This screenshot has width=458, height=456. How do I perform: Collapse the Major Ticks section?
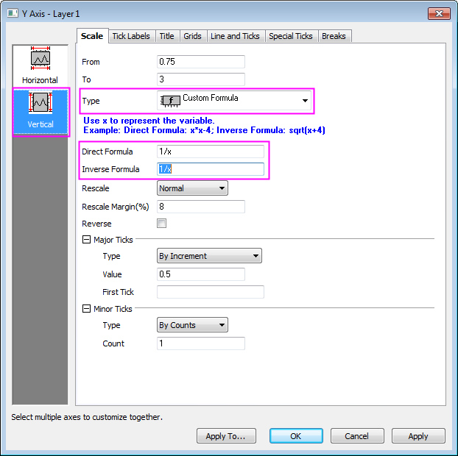point(86,240)
